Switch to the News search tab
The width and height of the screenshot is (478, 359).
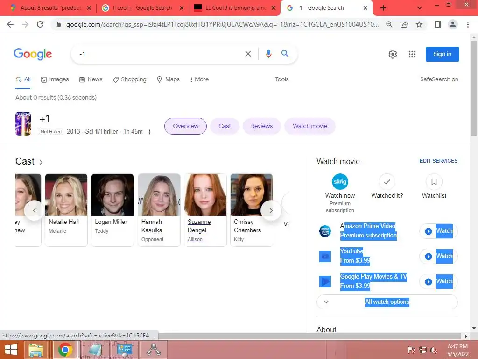pos(91,79)
